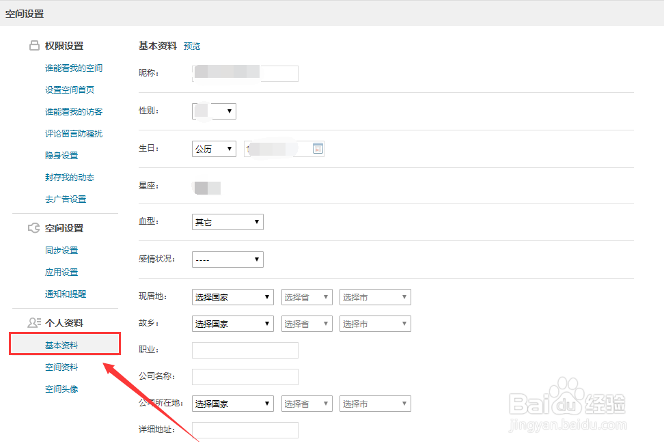Open 故乡 选择省 dropdown
The image size is (664, 448).
(307, 324)
